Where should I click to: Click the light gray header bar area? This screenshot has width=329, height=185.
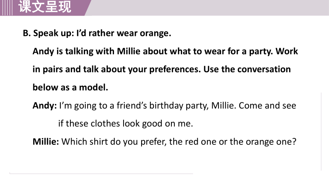(210, 8)
